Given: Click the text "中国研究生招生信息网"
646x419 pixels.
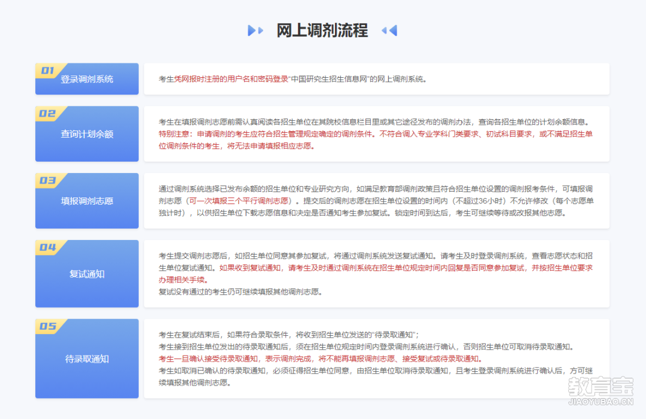Looking at the screenshot, I should [x=329, y=79].
